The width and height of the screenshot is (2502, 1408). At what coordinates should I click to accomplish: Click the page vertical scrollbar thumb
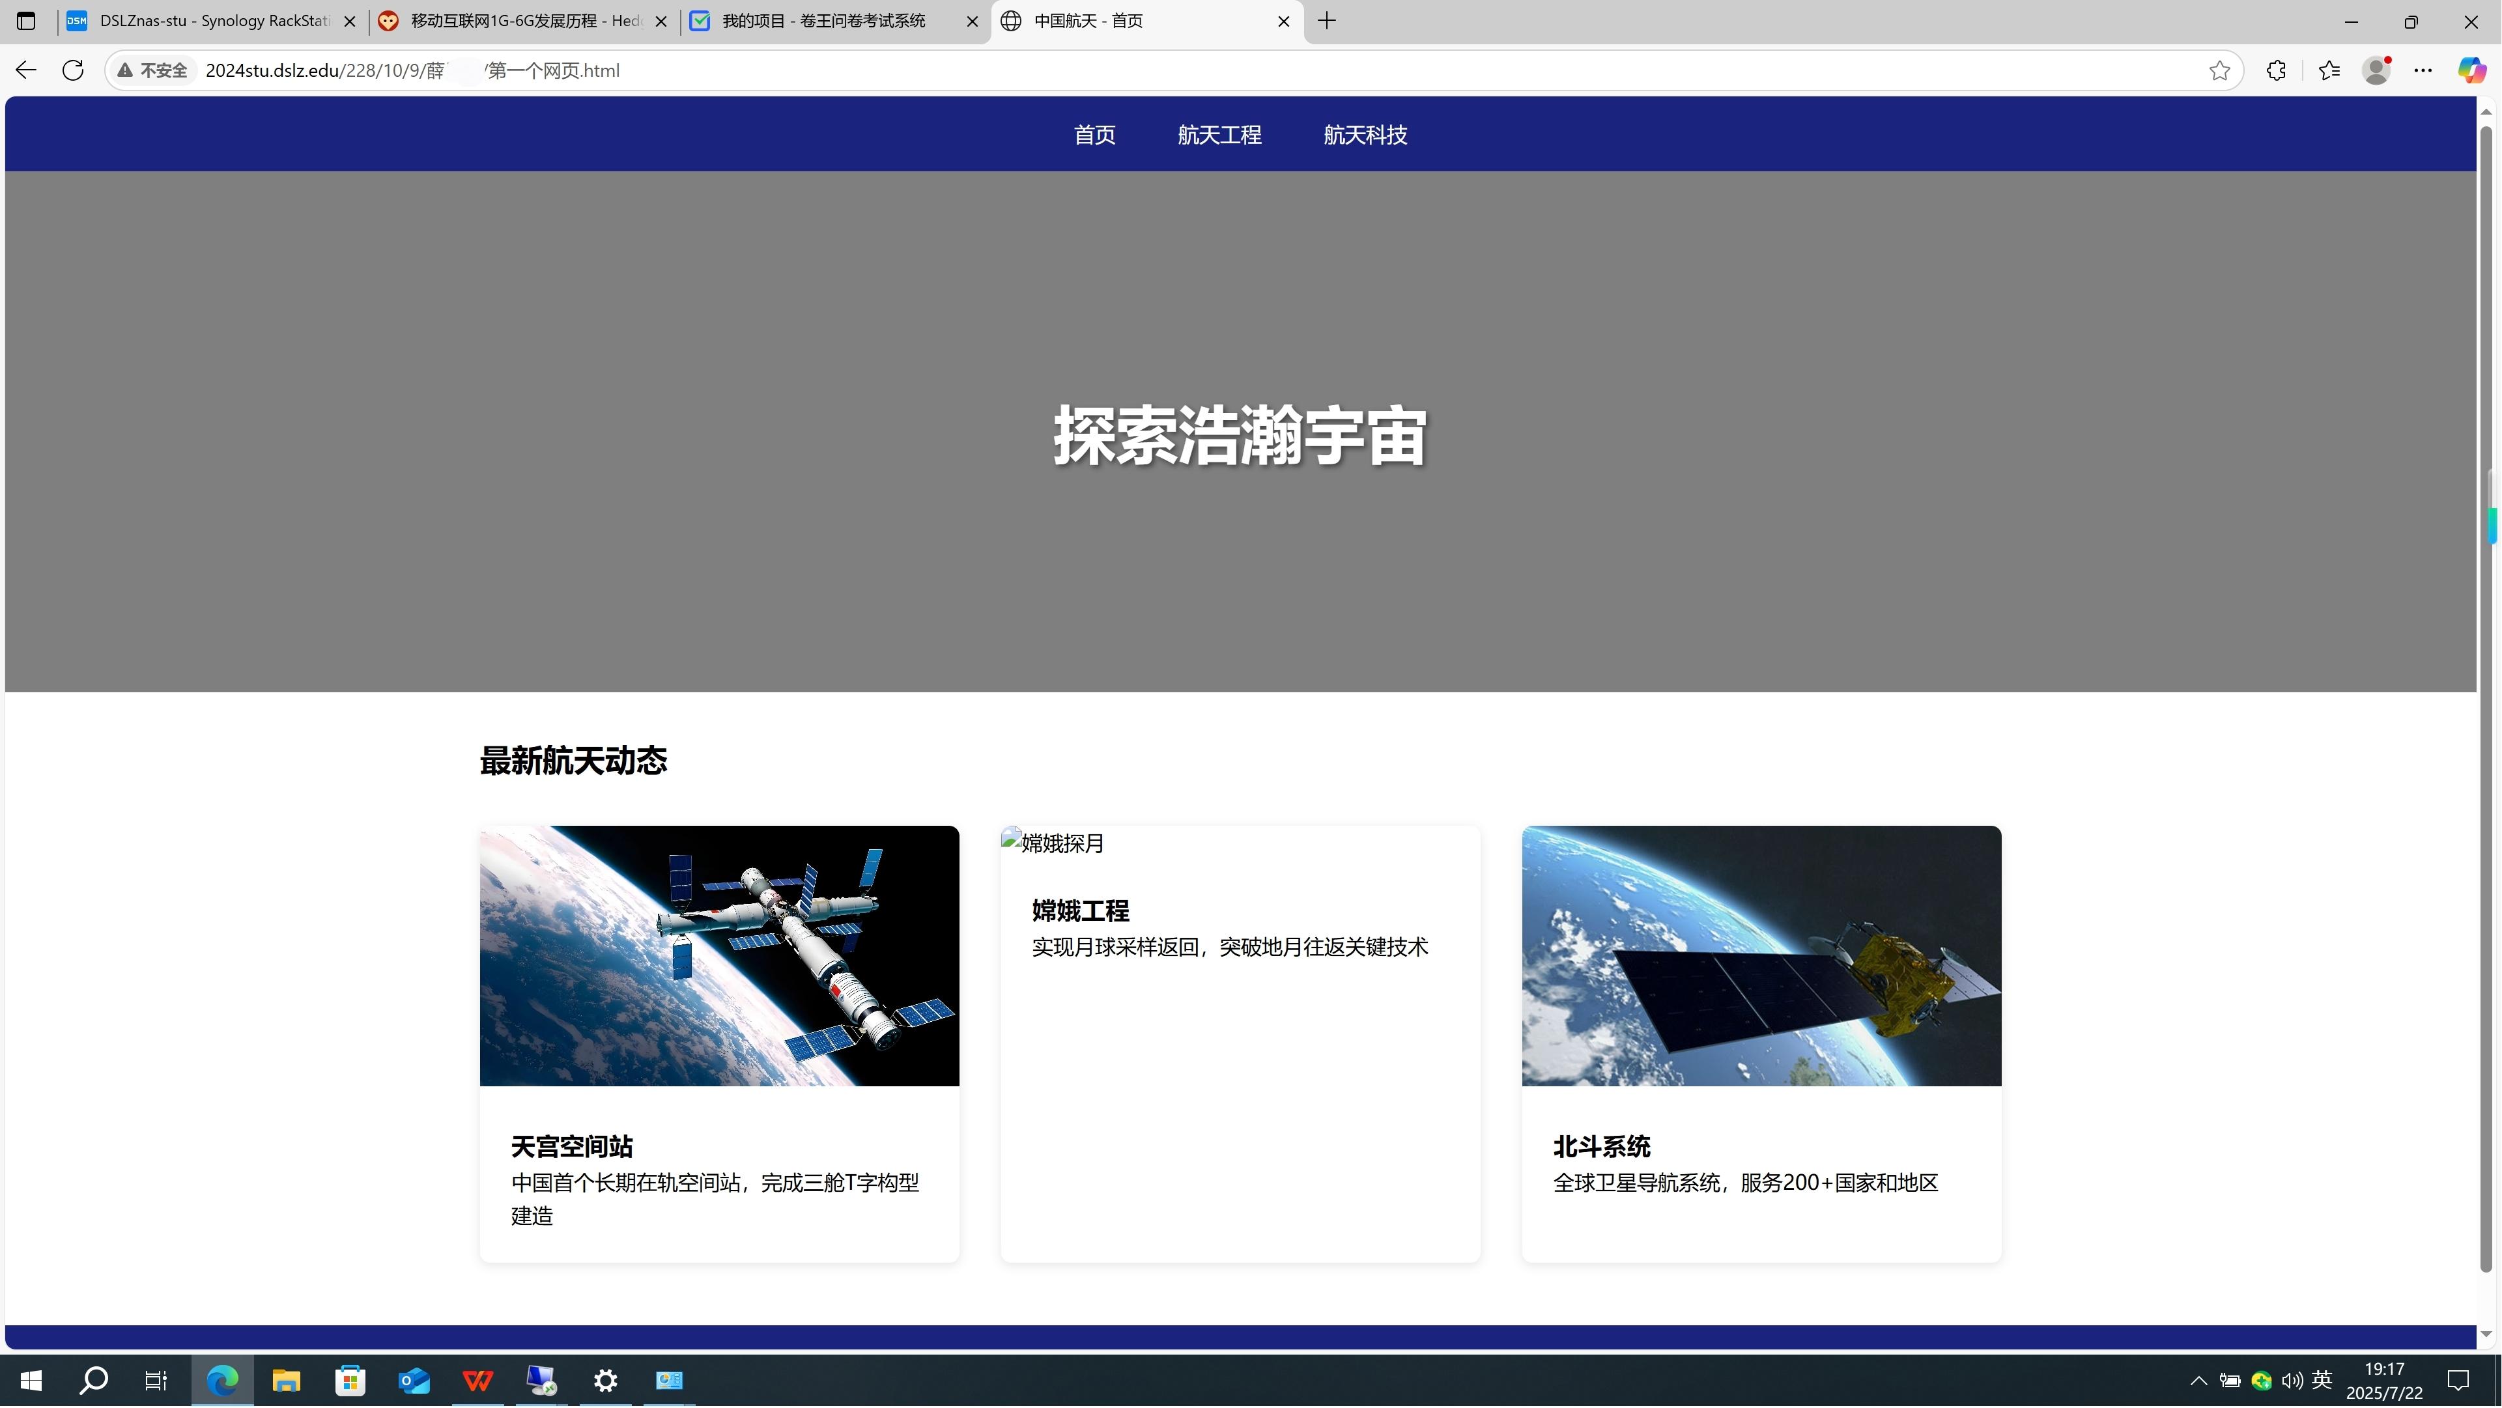point(2486,699)
